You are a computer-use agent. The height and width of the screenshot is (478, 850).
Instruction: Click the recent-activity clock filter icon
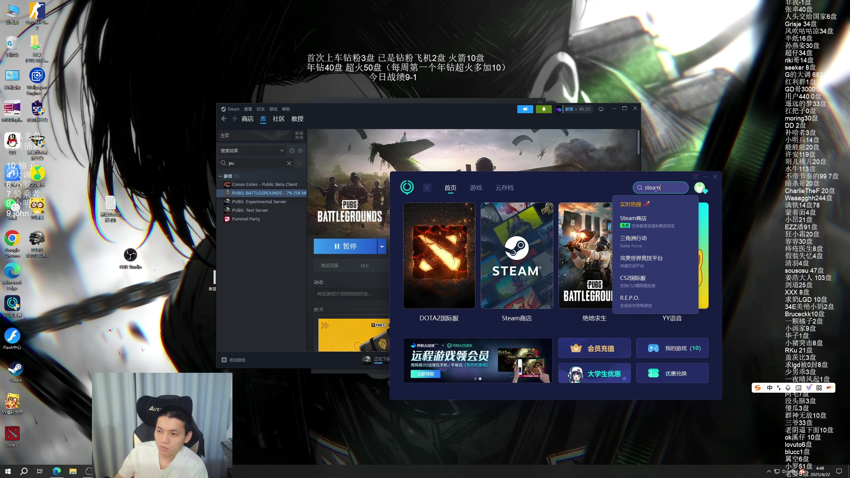click(x=292, y=151)
